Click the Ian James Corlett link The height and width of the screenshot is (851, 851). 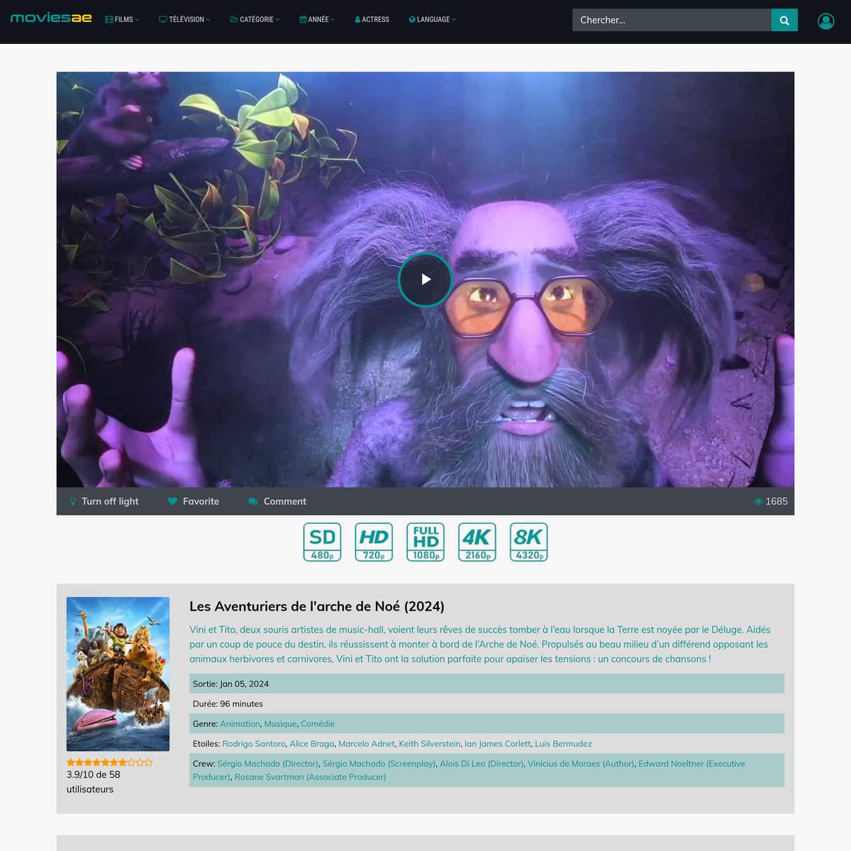(498, 744)
